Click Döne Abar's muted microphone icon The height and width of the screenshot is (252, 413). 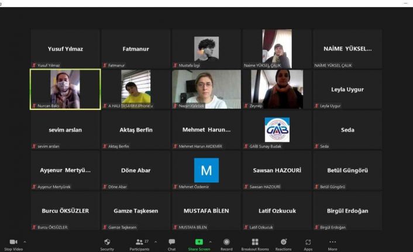click(105, 187)
